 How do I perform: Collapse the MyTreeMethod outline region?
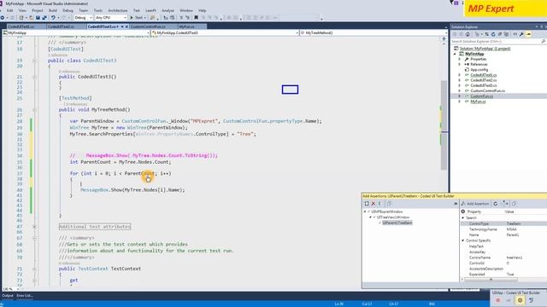point(34,110)
